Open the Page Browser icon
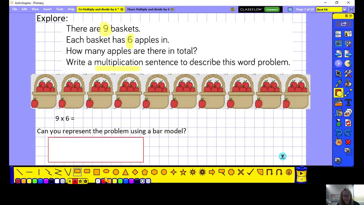 348,113
